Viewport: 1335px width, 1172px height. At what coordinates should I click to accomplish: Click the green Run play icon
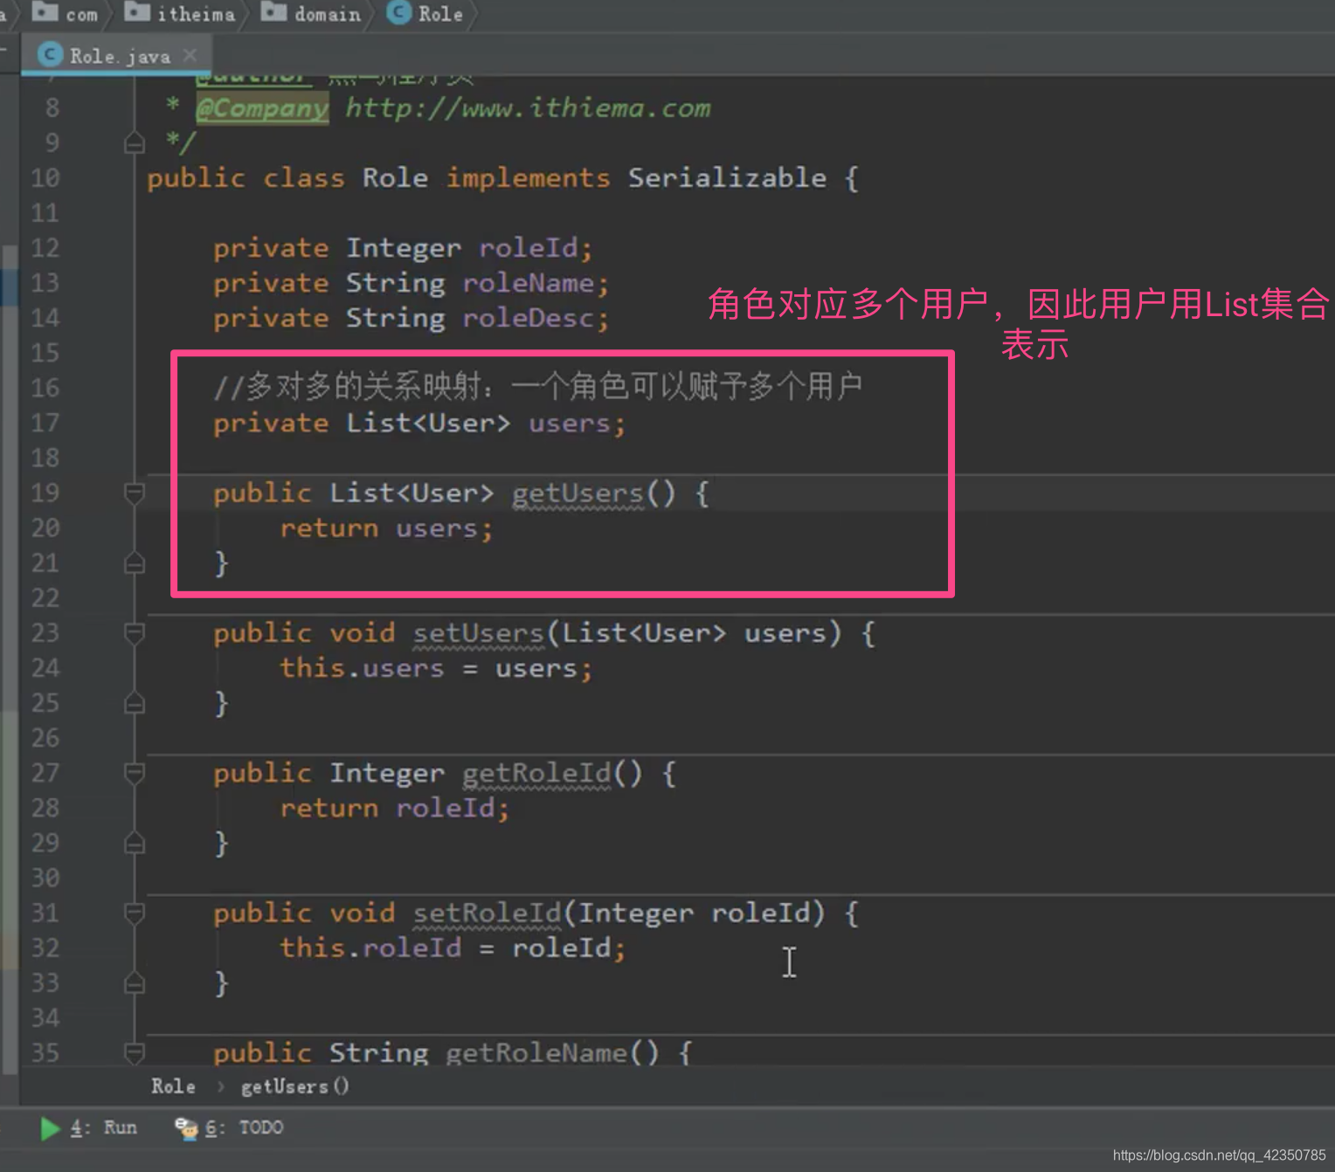click(50, 1128)
